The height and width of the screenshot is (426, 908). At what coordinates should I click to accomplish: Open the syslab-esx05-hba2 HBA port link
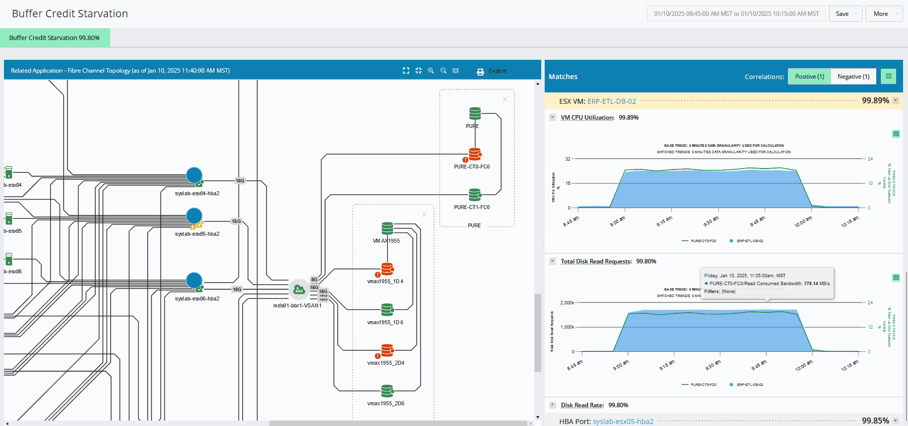point(623,421)
